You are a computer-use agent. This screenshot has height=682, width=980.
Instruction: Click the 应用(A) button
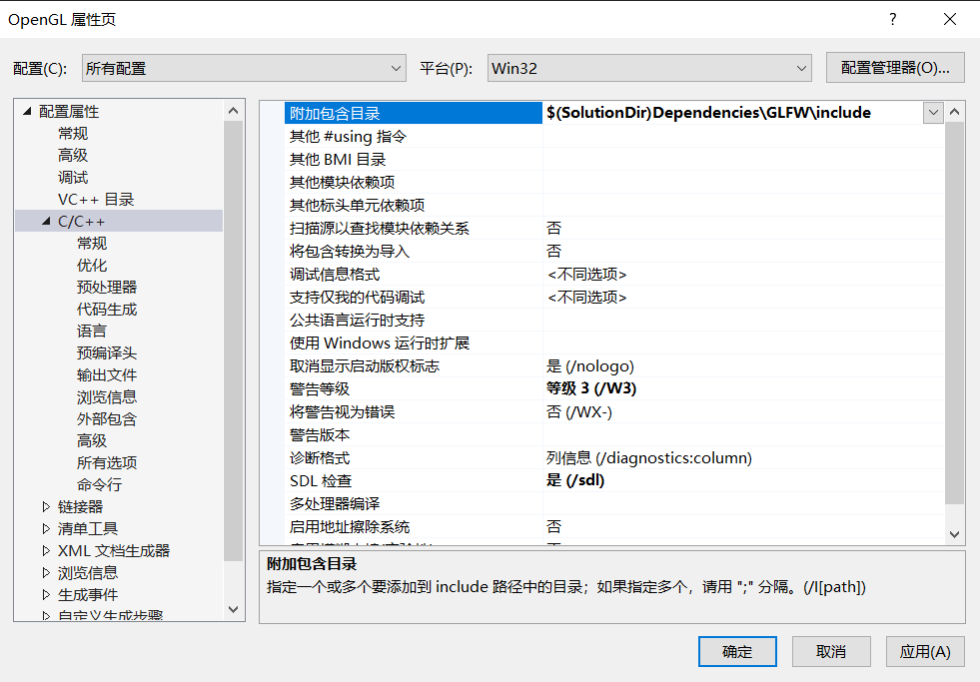(x=925, y=652)
